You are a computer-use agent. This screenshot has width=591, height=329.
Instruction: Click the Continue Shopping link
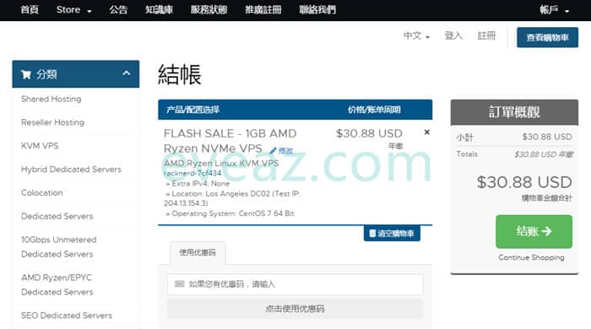pos(531,257)
